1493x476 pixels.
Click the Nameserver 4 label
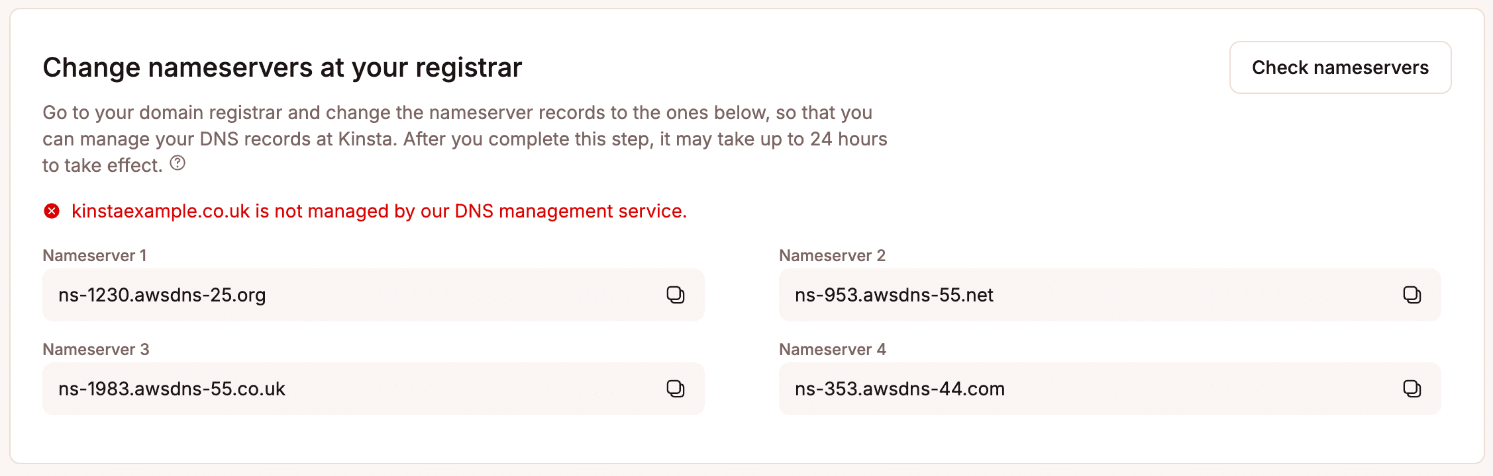pyautogui.click(x=833, y=349)
